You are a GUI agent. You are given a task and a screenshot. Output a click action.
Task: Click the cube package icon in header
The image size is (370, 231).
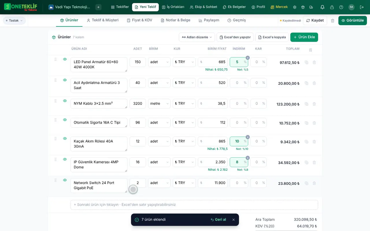click(x=303, y=7)
